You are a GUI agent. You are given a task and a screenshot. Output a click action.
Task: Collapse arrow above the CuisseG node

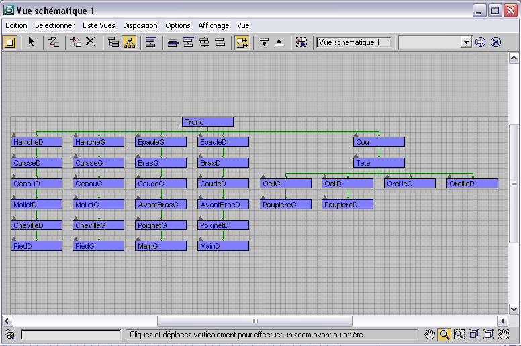pos(76,156)
